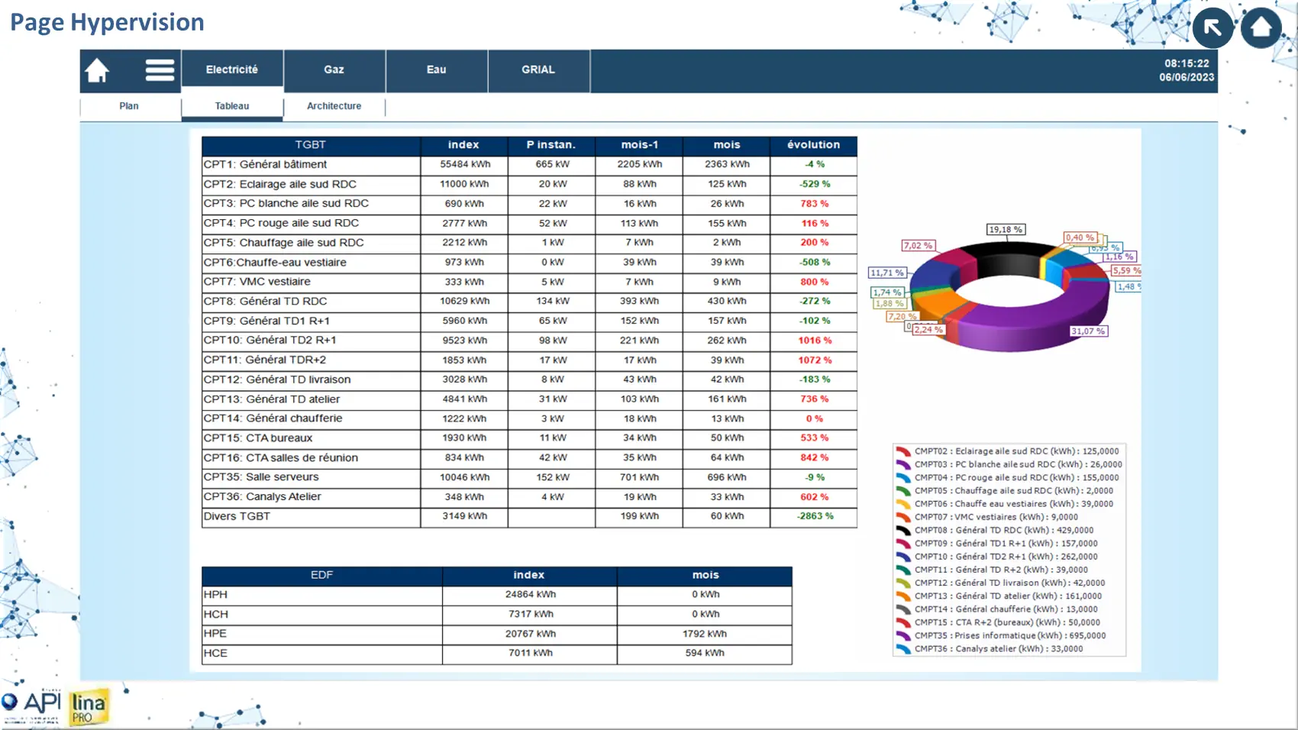
Task: Open the GRIAL tab
Action: tap(538, 69)
